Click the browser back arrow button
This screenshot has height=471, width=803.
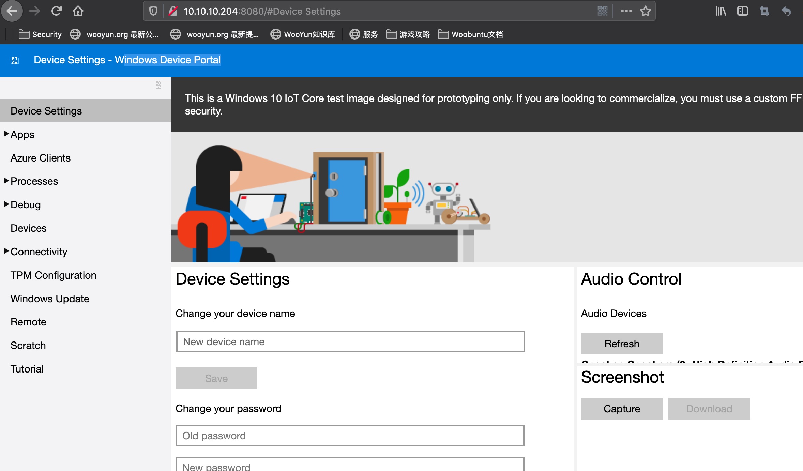(x=12, y=11)
